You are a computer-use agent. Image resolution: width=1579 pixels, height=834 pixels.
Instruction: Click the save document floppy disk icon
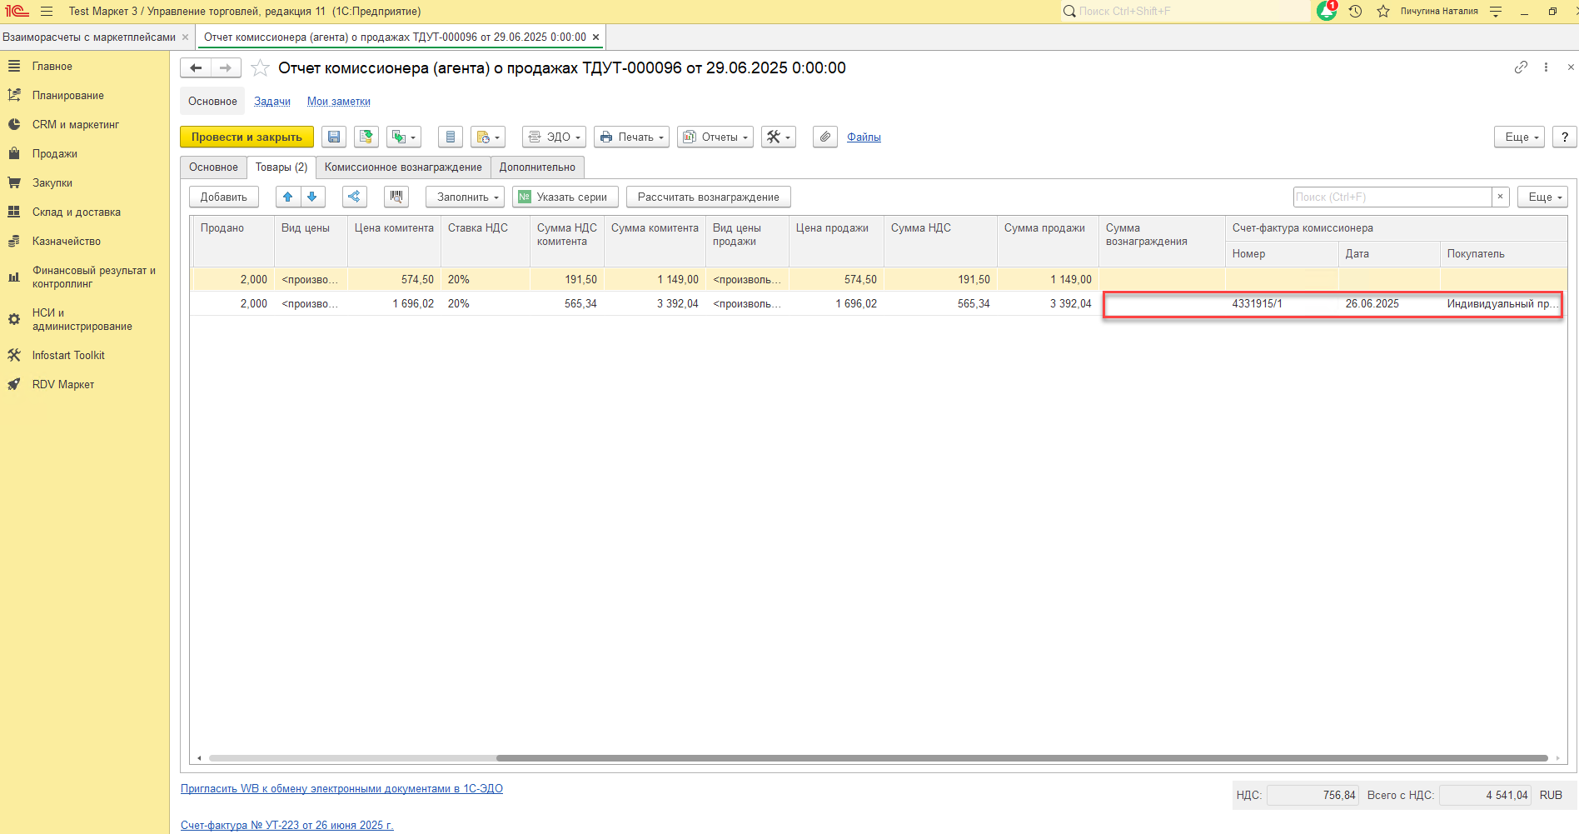334,137
